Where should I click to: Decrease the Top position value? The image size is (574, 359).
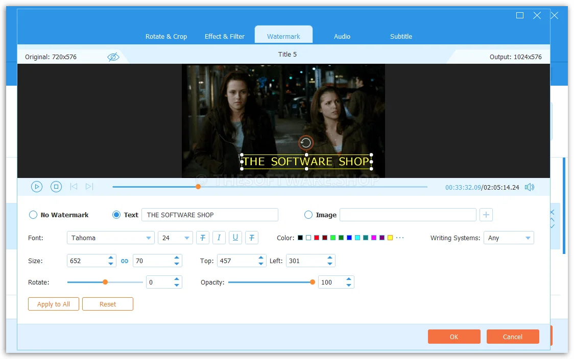[260, 264]
